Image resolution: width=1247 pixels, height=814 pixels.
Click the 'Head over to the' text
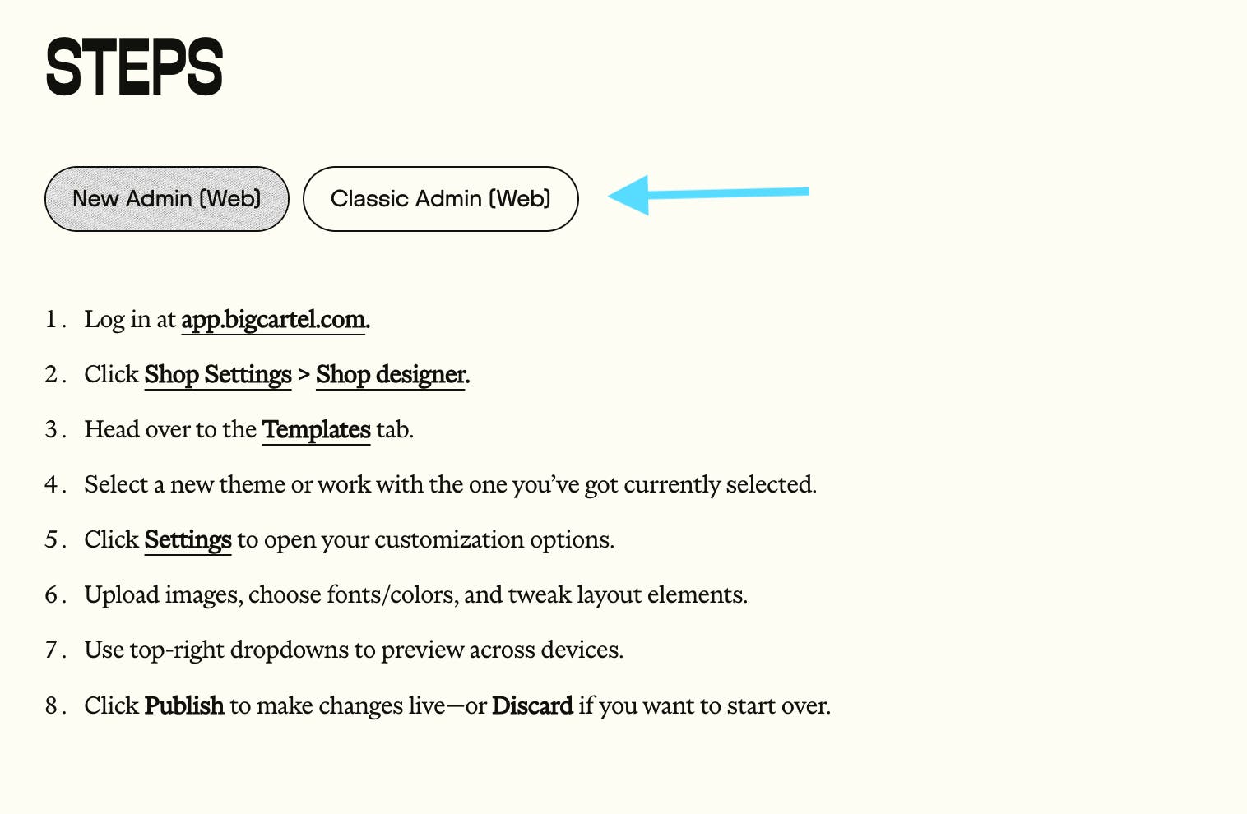pos(170,430)
